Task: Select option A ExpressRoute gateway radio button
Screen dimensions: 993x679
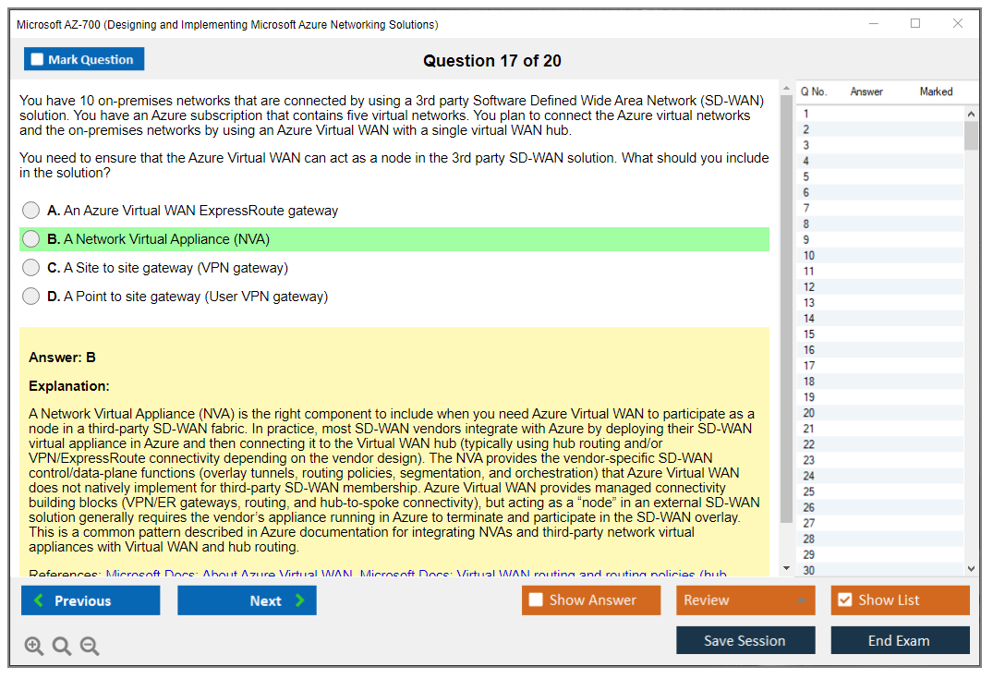Action: 31,211
